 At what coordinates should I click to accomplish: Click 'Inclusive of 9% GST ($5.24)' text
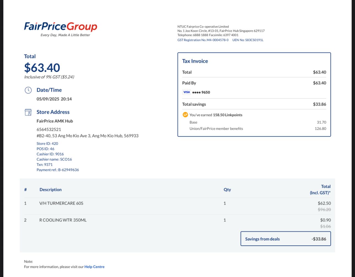pyautogui.click(x=49, y=77)
